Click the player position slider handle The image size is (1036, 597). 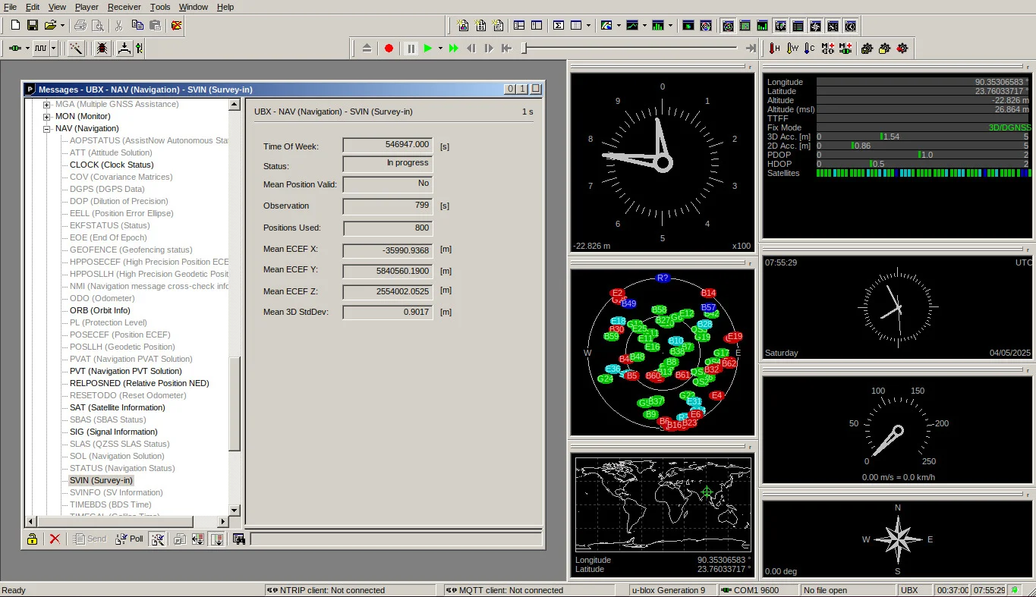(524, 48)
